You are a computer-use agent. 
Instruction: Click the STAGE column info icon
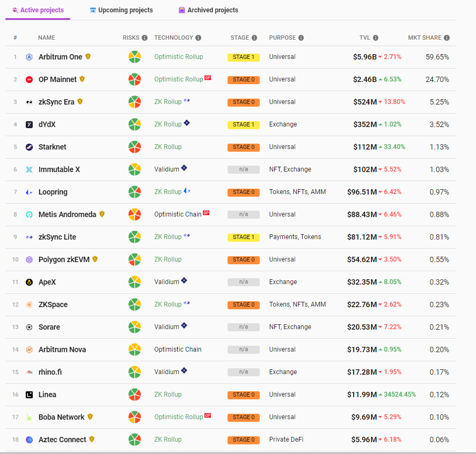[x=254, y=38]
